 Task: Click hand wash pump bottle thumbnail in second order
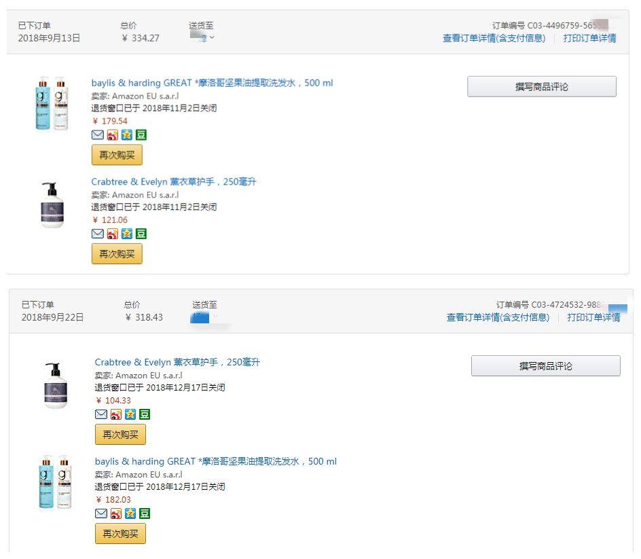[56, 385]
